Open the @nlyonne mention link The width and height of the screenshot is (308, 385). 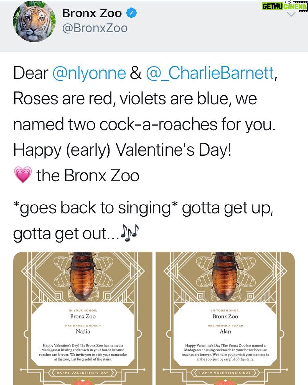[89, 73]
